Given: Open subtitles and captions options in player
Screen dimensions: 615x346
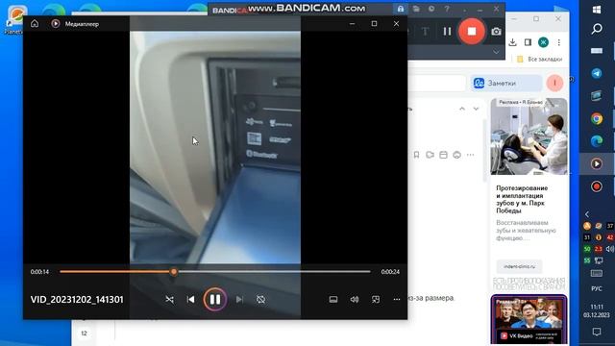Looking at the screenshot, I should click(333, 299).
